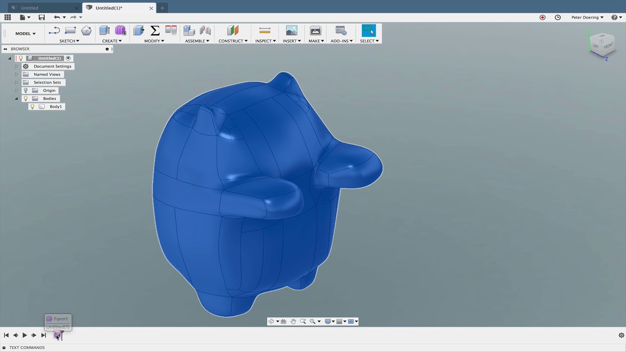Add a new design tab
Image resolution: width=626 pixels, height=352 pixels.
click(x=162, y=8)
